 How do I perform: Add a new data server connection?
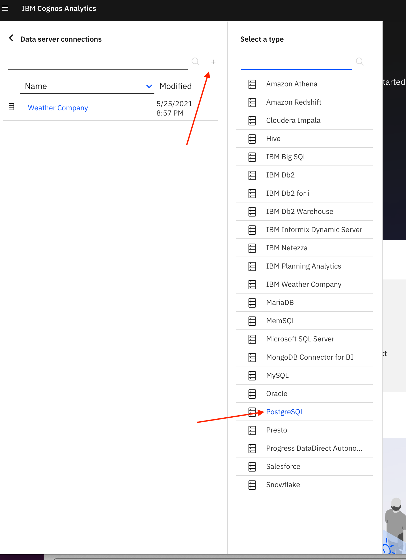point(213,62)
